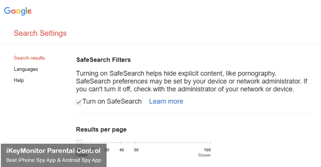Click the Search Settings page title
Viewport: 321px width, 167px height.
(x=40, y=33)
